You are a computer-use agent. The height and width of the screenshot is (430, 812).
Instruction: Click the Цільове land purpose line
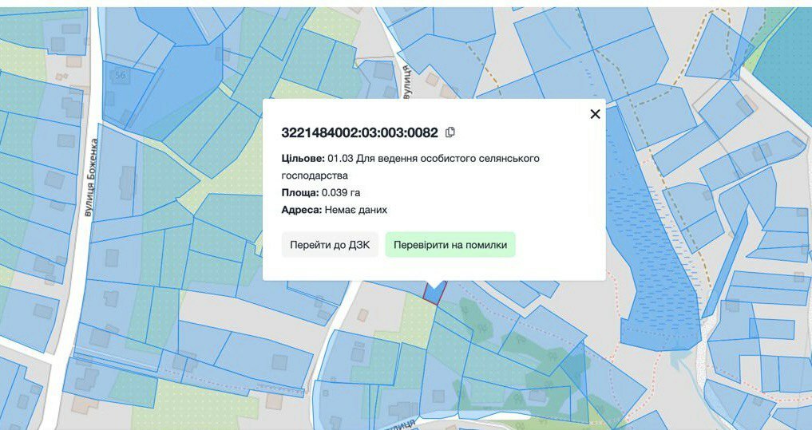pos(410,167)
